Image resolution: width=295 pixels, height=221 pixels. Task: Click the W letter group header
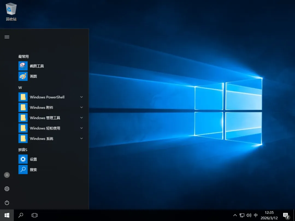click(x=20, y=88)
